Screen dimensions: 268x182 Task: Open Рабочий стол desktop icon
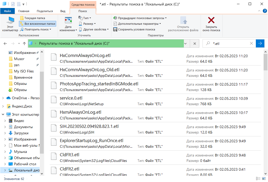pyautogui.click(x=11, y=164)
